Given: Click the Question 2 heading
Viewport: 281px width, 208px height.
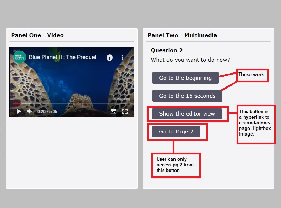Looking at the screenshot, I should [x=167, y=50].
